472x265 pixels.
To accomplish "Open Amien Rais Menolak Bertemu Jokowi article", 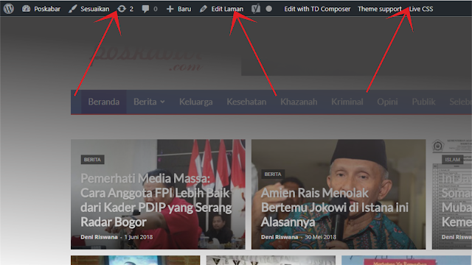I will (334, 208).
